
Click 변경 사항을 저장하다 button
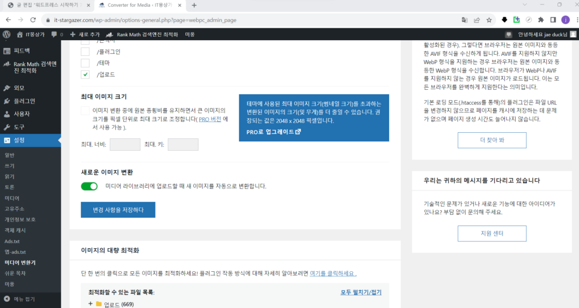(x=118, y=210)
